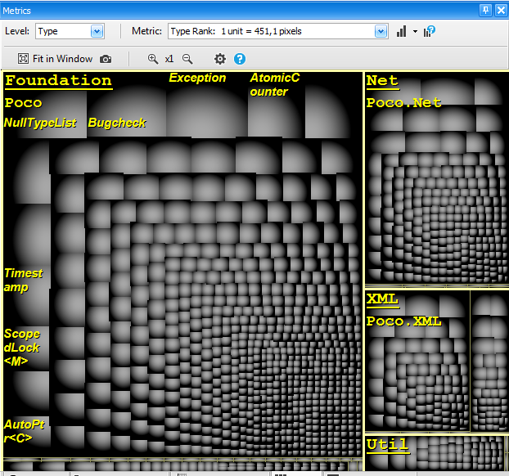509x476 pixels.
Task: Open the blue help question icon
Action: coord(240,59)
